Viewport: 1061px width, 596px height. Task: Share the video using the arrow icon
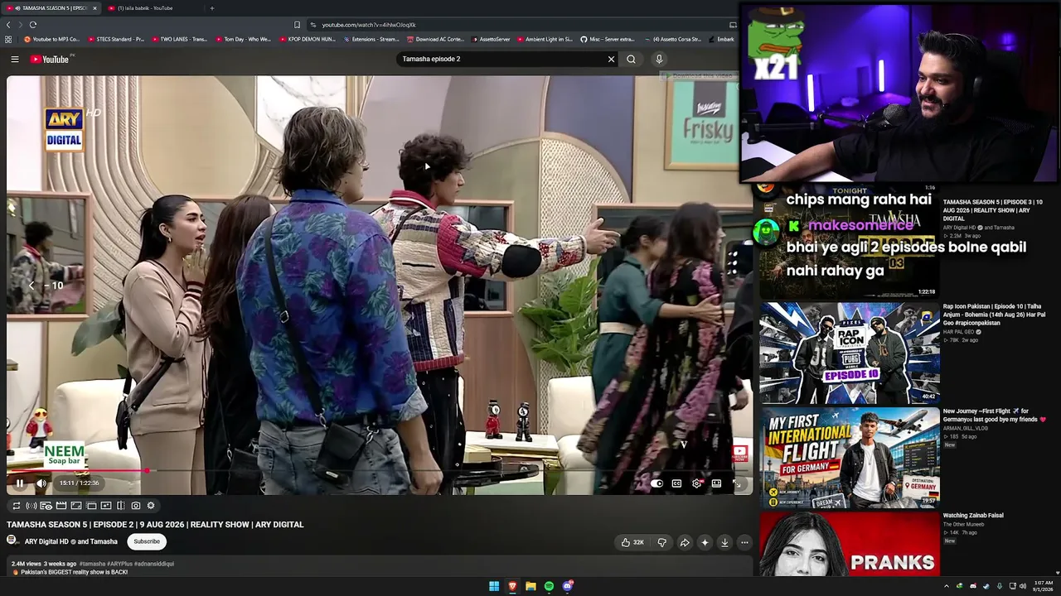685,542
